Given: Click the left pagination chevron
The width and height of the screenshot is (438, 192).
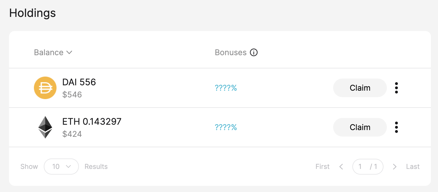Looking at the screenshot, I should (x=341, y=166).
